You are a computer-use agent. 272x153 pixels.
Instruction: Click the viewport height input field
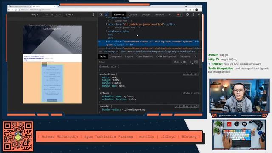[x=58, y=14]
